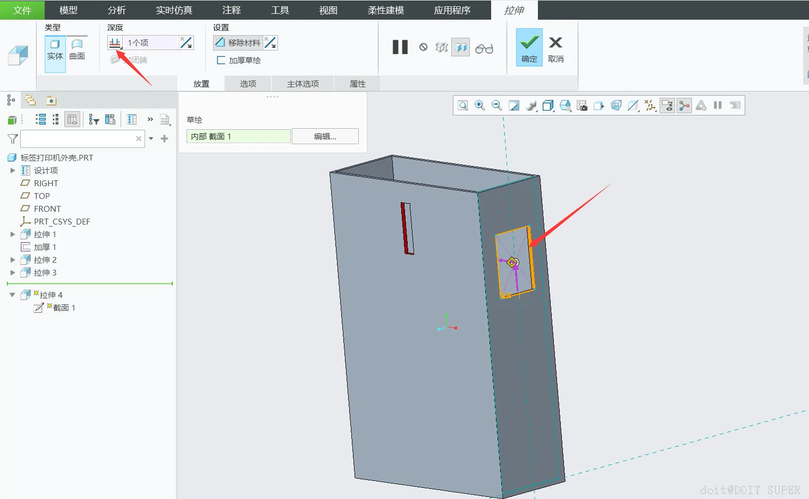The width and height of the screenshot is (809, 499).
Task: Flip the extrude depth direction
Action: 186,43
